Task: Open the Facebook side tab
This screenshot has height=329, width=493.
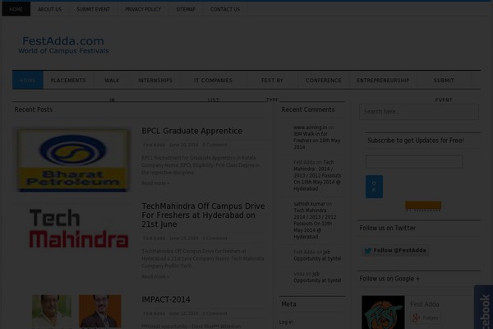Action: (484, 308)
